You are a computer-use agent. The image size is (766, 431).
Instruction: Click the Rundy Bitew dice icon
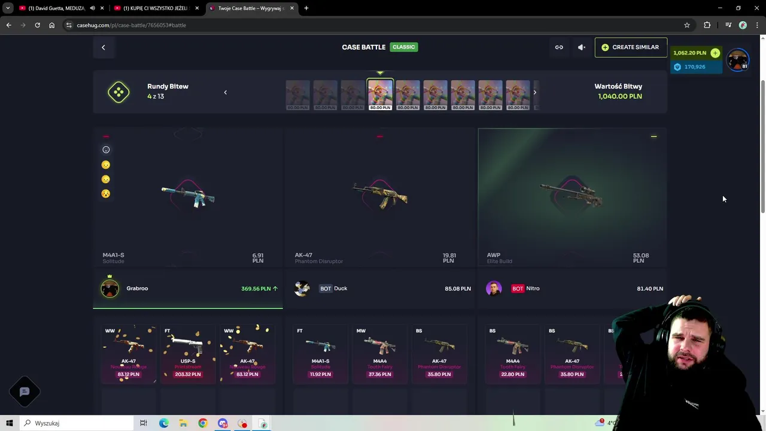click(x=118, y=92)
